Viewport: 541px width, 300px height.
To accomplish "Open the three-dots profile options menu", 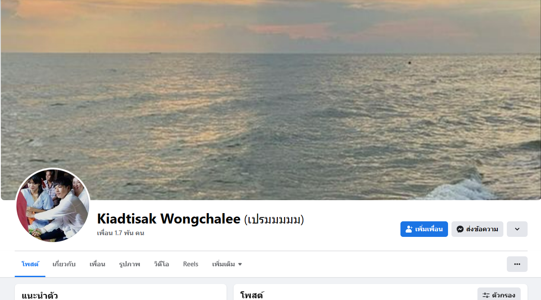I will (517, 264).
